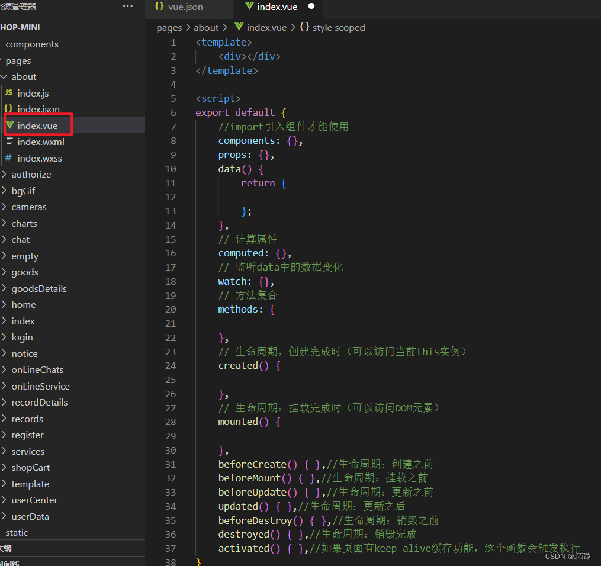
Task: Select pages in the breadcrumb
Action: tap(169, 28)
